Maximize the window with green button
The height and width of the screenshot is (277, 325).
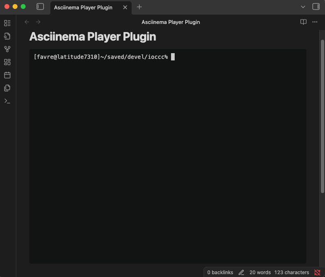coord(23,6)
